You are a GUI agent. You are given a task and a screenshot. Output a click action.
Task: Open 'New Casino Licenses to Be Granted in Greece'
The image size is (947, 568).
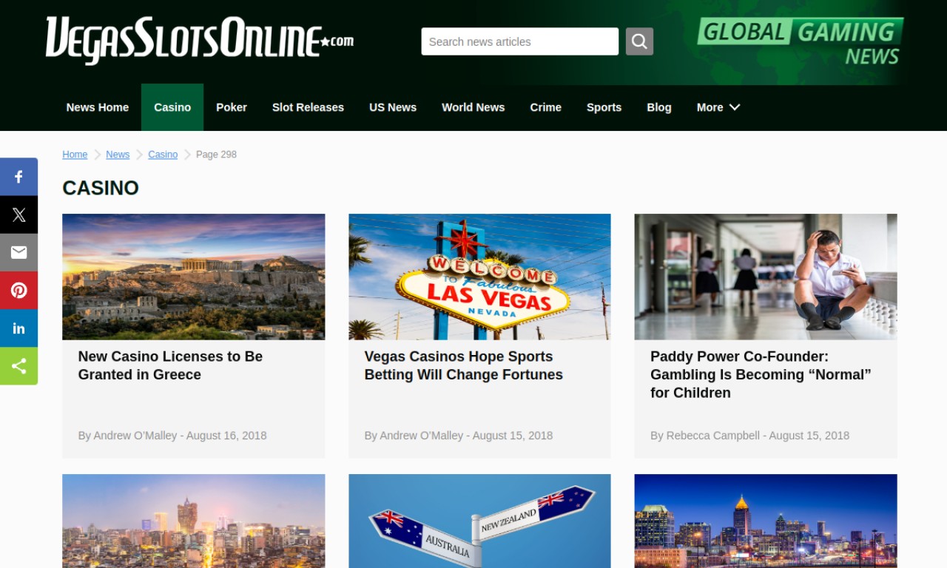[x=170, y=365]
